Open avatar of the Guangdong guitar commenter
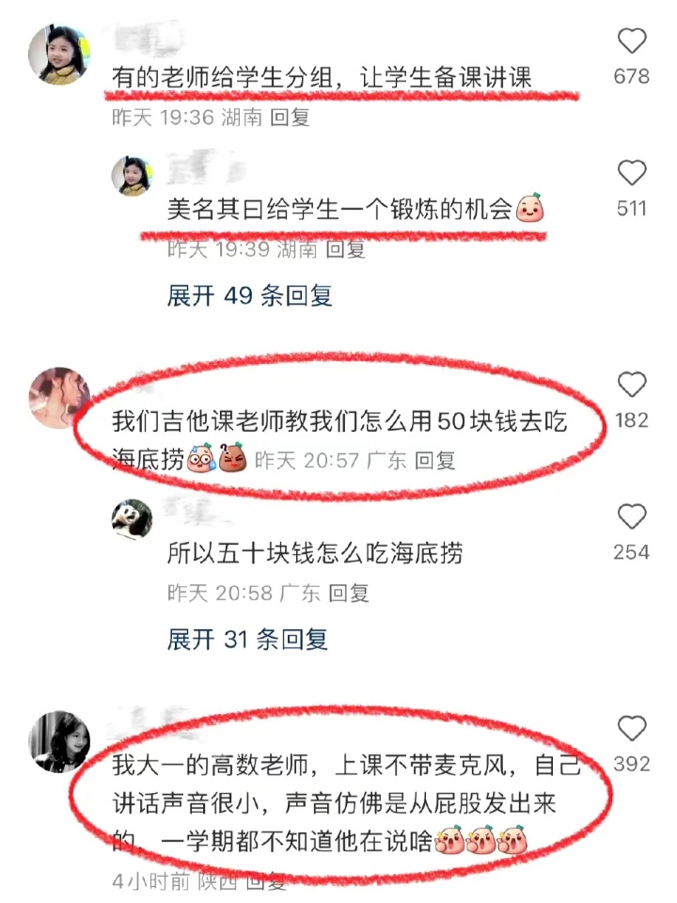 59,398
